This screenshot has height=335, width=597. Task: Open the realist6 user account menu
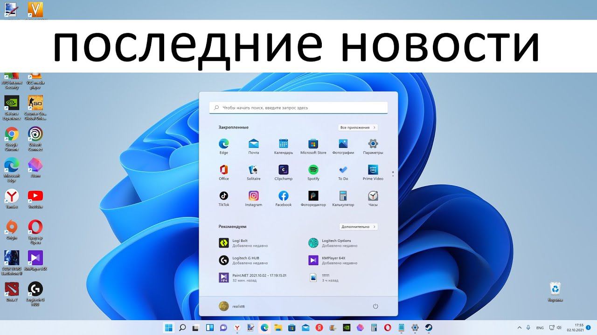[x=232, y=306]
